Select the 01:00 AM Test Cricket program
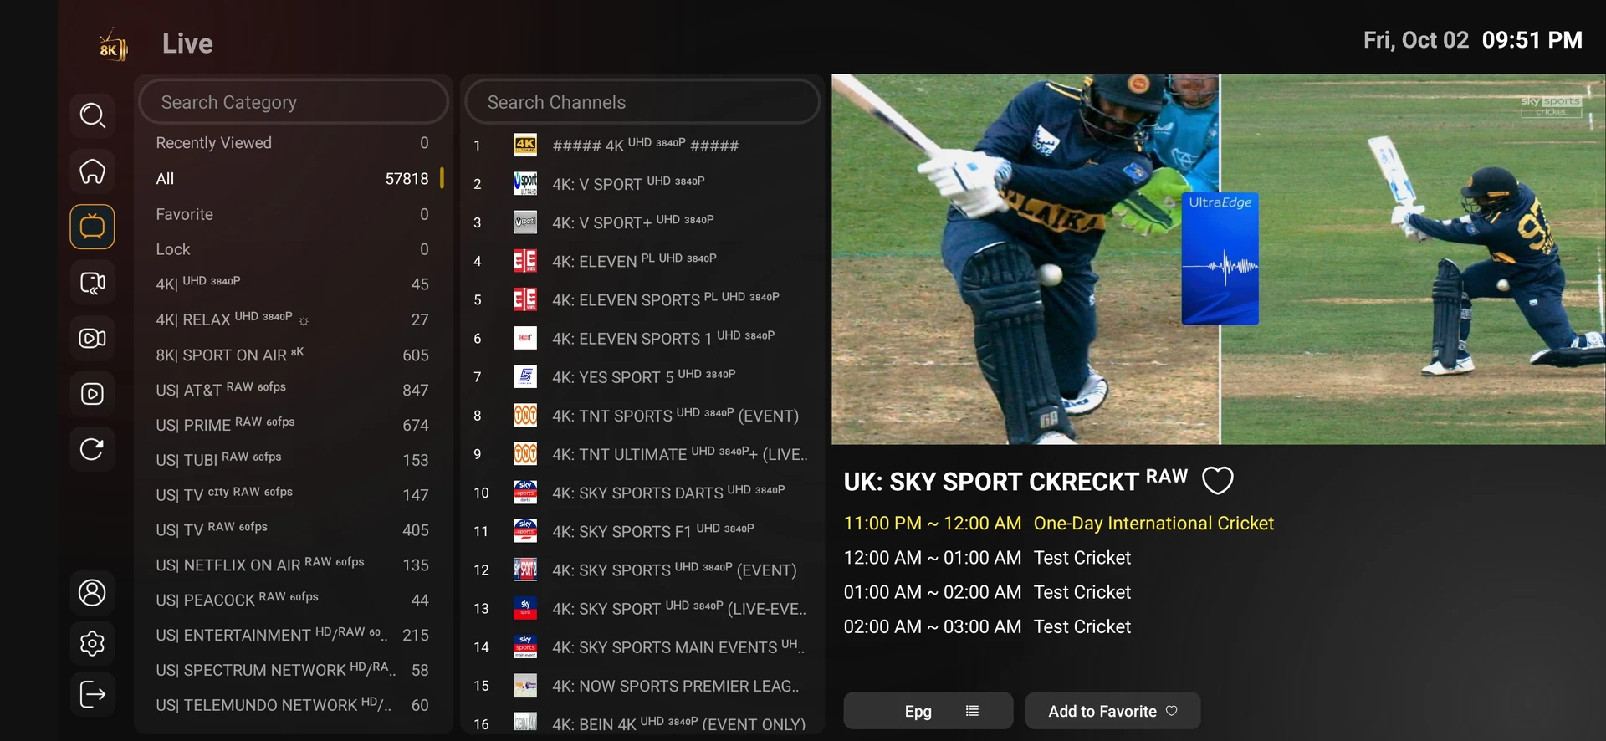Viewport: 1606px width, 741px height. (987, 592)
